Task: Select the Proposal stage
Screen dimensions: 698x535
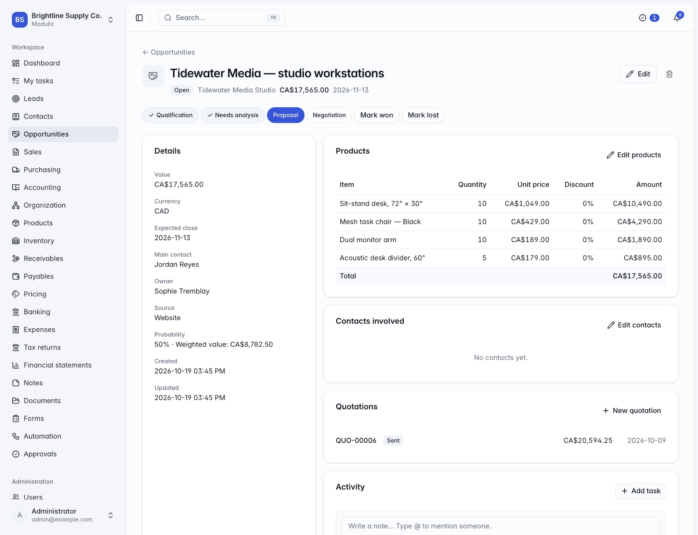Action: pos(285,115)
